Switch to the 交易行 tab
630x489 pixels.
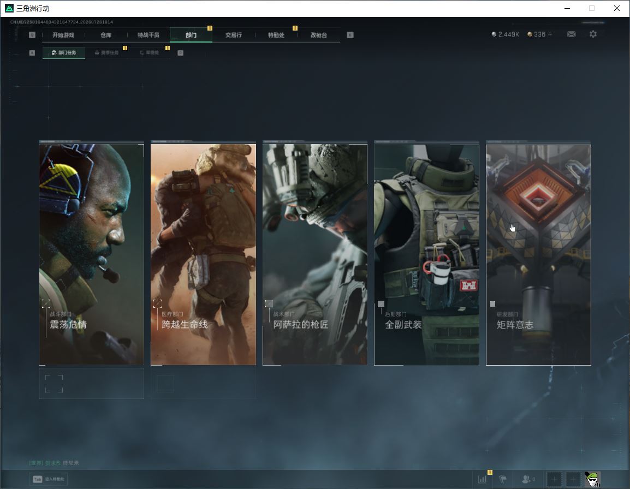point(234,35)
